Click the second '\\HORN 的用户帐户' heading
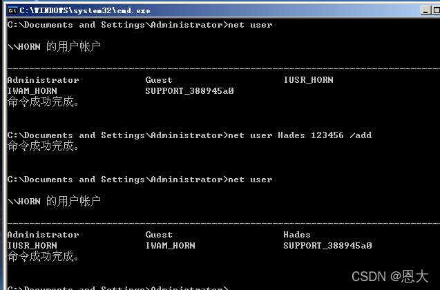This screenshot has height=290, width=440. pyautogui.click(x=54, y=201)
